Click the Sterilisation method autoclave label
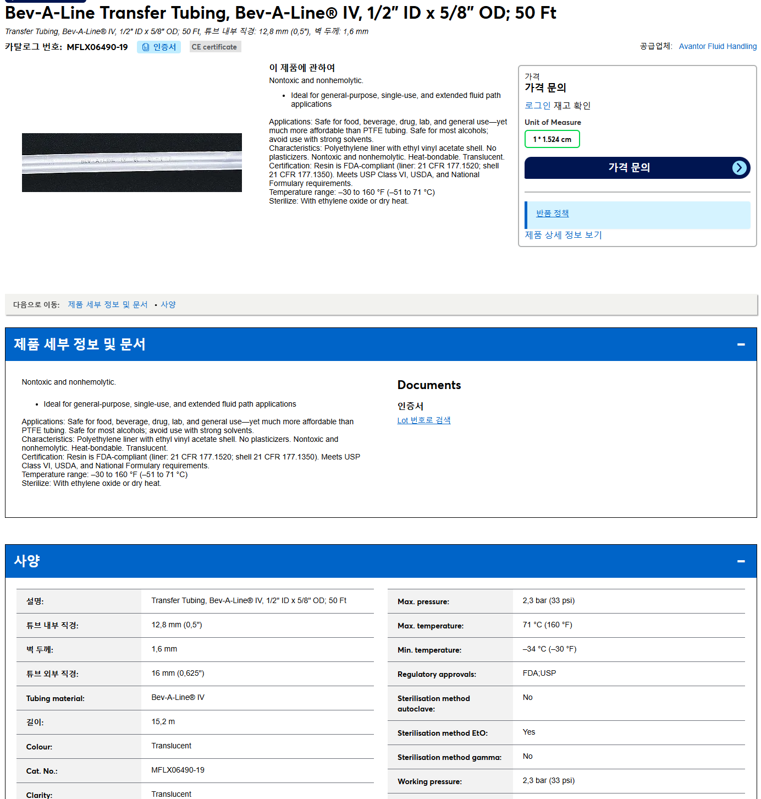Viewport: 761px width, 799px height. point(433,704)
